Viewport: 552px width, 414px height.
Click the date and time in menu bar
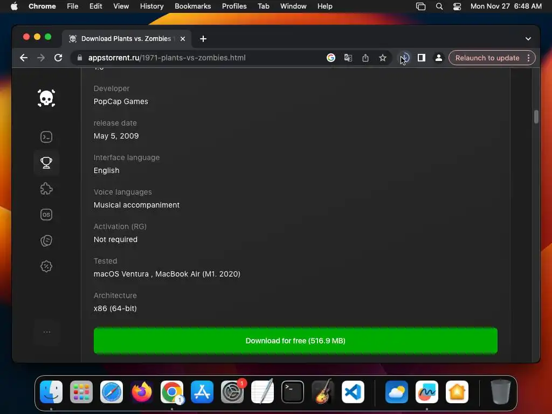506,6
